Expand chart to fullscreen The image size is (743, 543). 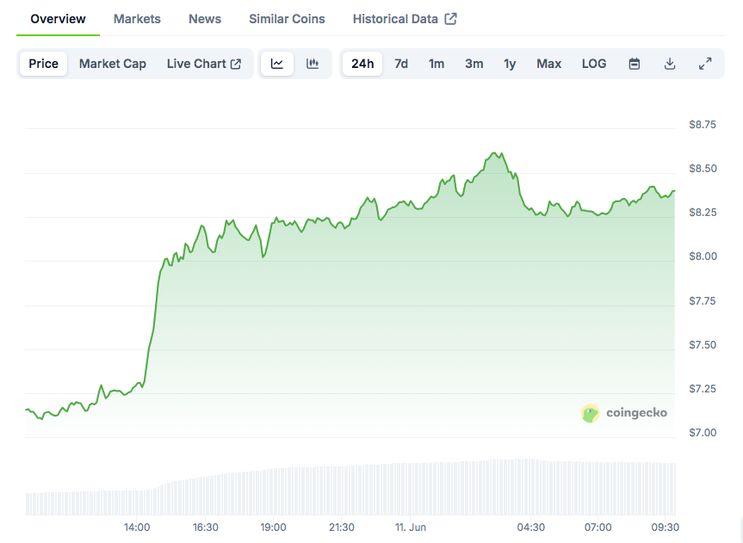tap(705, 64)
